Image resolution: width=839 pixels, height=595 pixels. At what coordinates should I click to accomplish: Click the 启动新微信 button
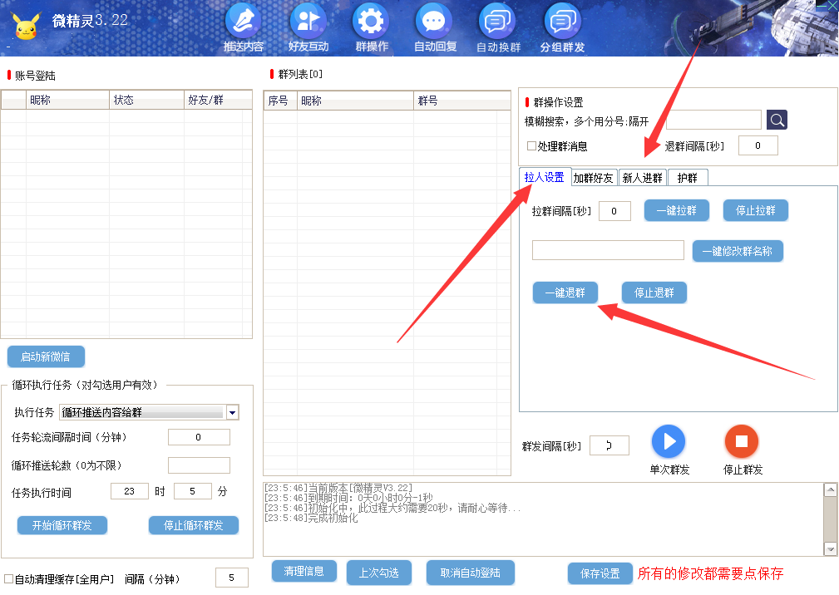47,357
